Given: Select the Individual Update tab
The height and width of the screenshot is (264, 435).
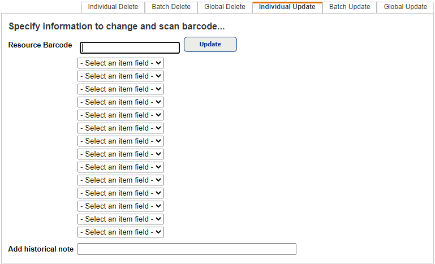Looking at the screenshot, I should tap(287, 7).
